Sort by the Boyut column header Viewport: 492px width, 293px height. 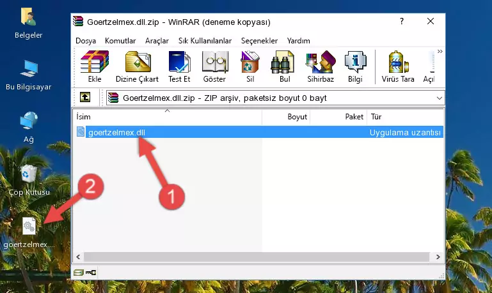[x=286, y=117]
